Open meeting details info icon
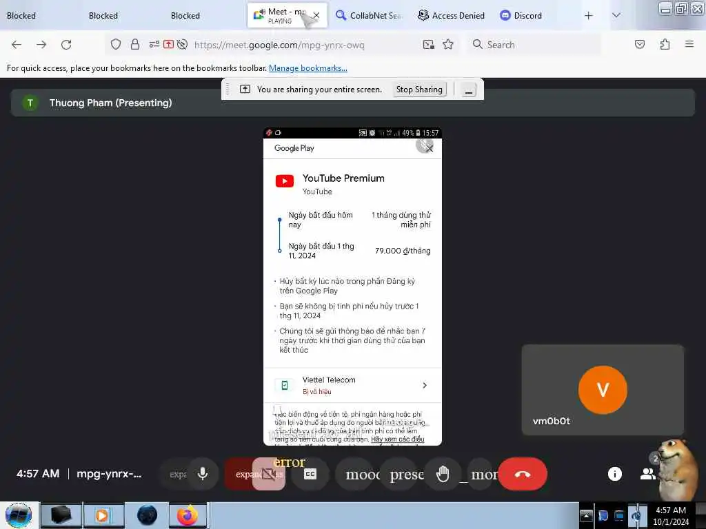 coord(614,474)
